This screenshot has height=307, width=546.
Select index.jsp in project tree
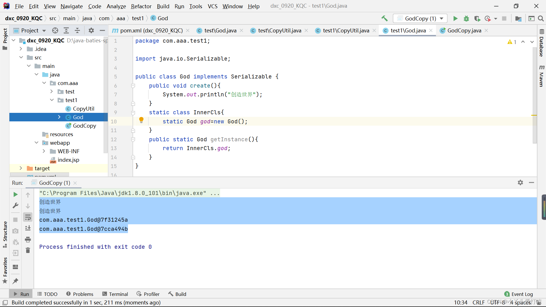68,160
